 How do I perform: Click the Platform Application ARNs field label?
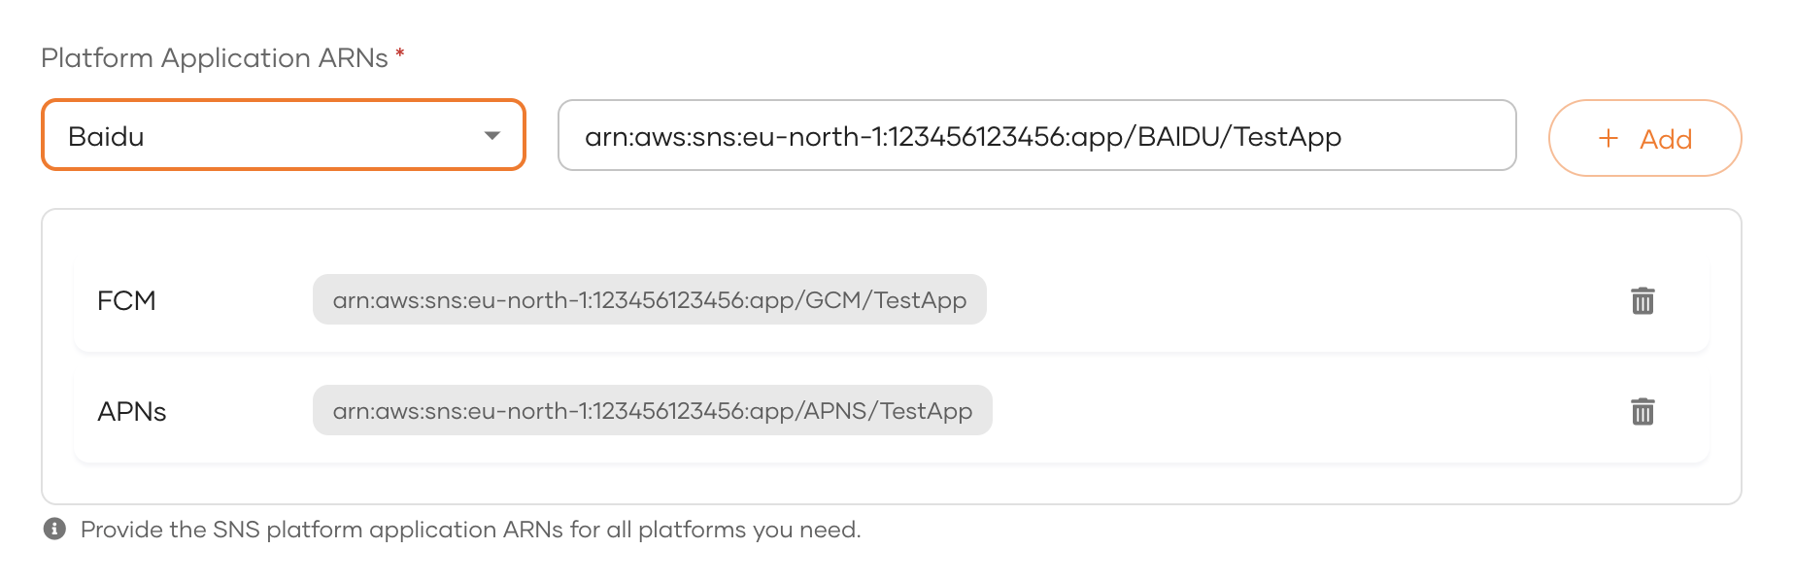pos(215,58)
